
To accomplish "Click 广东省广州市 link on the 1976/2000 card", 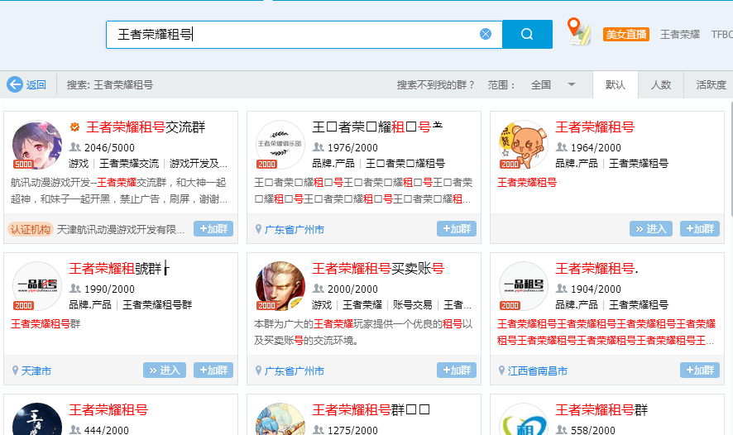I will coord(294,229).
